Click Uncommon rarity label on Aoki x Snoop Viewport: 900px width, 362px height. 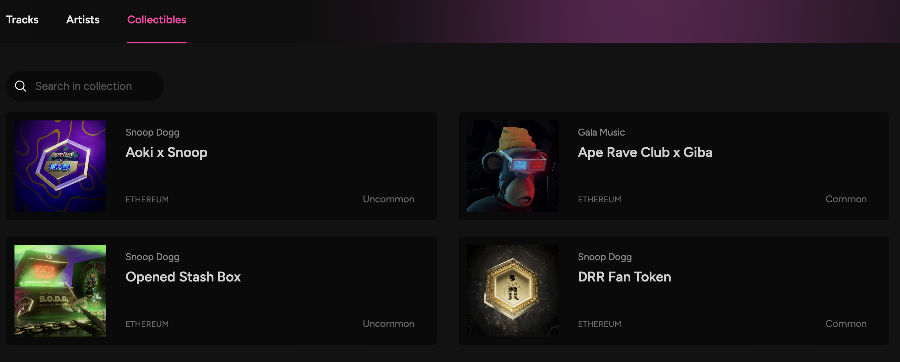click(x=389, y=199)
